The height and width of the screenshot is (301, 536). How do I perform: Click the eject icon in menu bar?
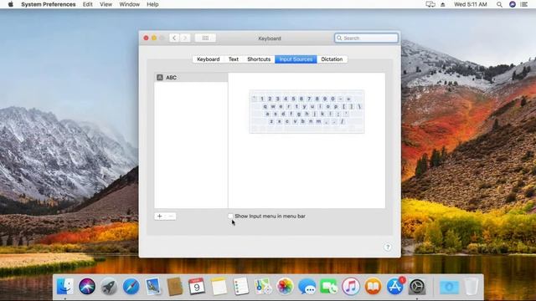pyautogui.click(x=443, y=4)
